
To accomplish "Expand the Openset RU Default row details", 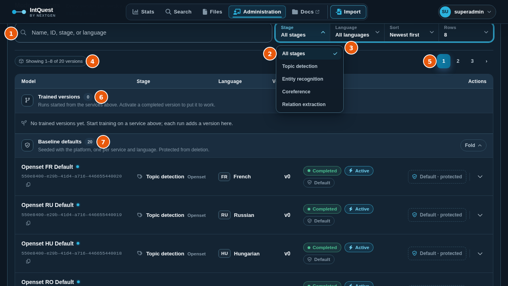I will pyautogui.click(x=480, y=215).
